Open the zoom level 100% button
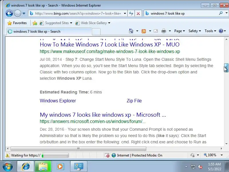 pyautogui.click(x=210, y=155)
